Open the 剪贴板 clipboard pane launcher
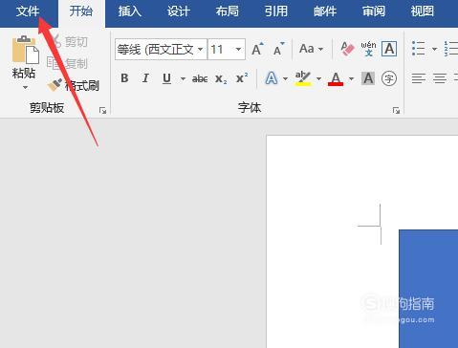This screenshot has width=458, height=348. click(x=102, y=111)
